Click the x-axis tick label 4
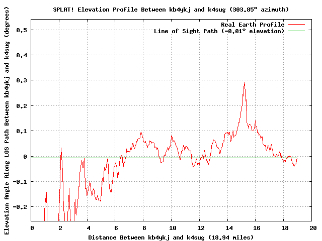The image size is (322, 241). click(x=89, y=228)
